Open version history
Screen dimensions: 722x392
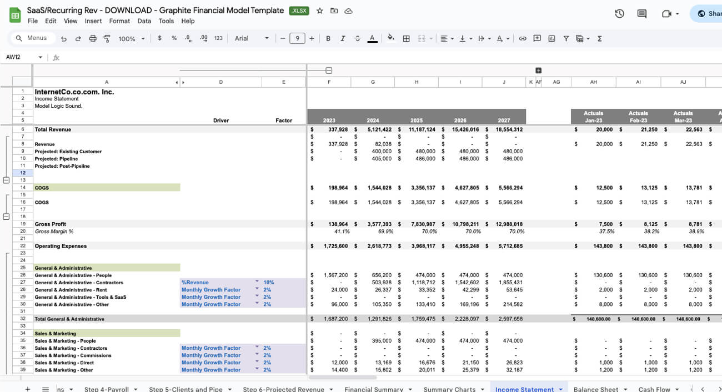[x=620, y=14]
